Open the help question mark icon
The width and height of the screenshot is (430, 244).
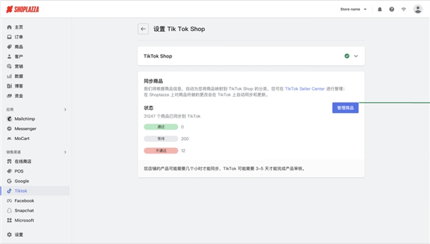coord(392,9)
